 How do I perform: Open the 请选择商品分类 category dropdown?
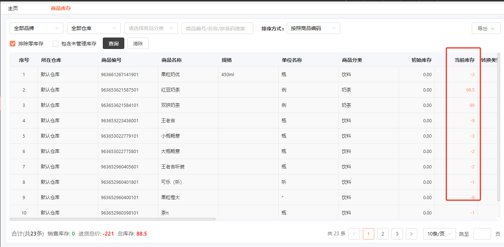[x=151, y=28]
